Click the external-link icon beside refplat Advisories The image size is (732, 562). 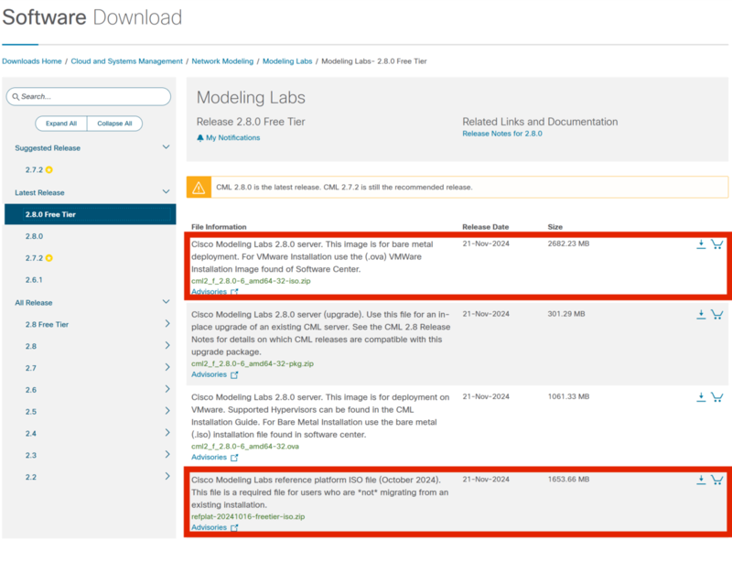point(234,527)
